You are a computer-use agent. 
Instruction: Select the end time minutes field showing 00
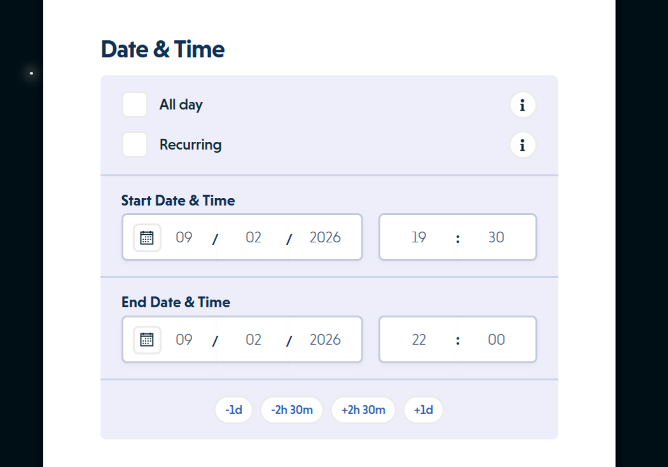pos(496,339)
